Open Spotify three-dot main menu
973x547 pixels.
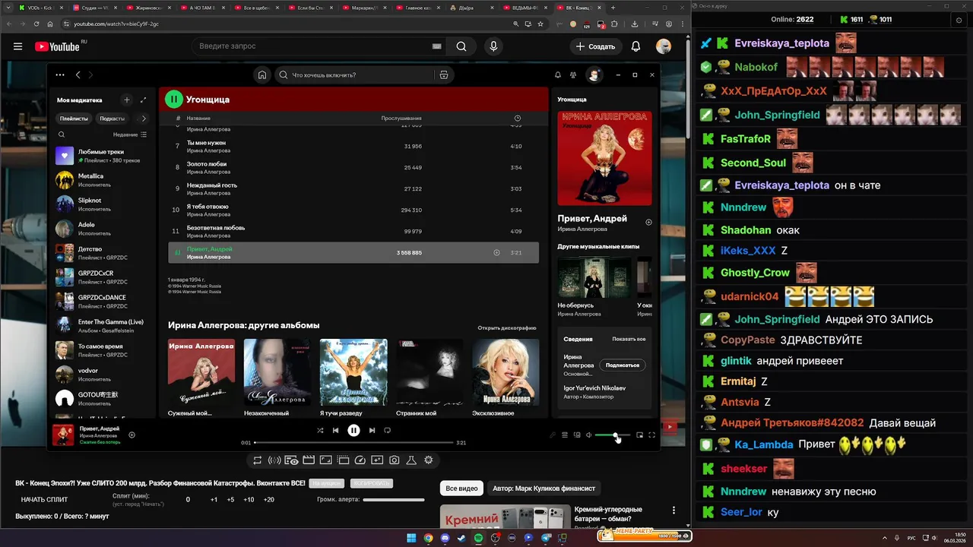coord(59,74)
